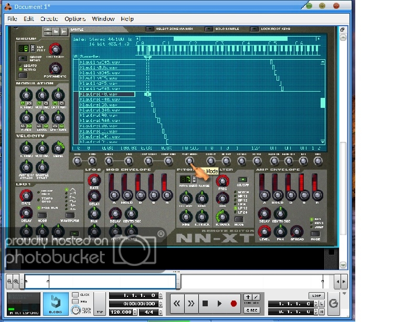403x322 pixels.
Task: Toggle the Loop button in transport
Action: [x=316, y=296]
